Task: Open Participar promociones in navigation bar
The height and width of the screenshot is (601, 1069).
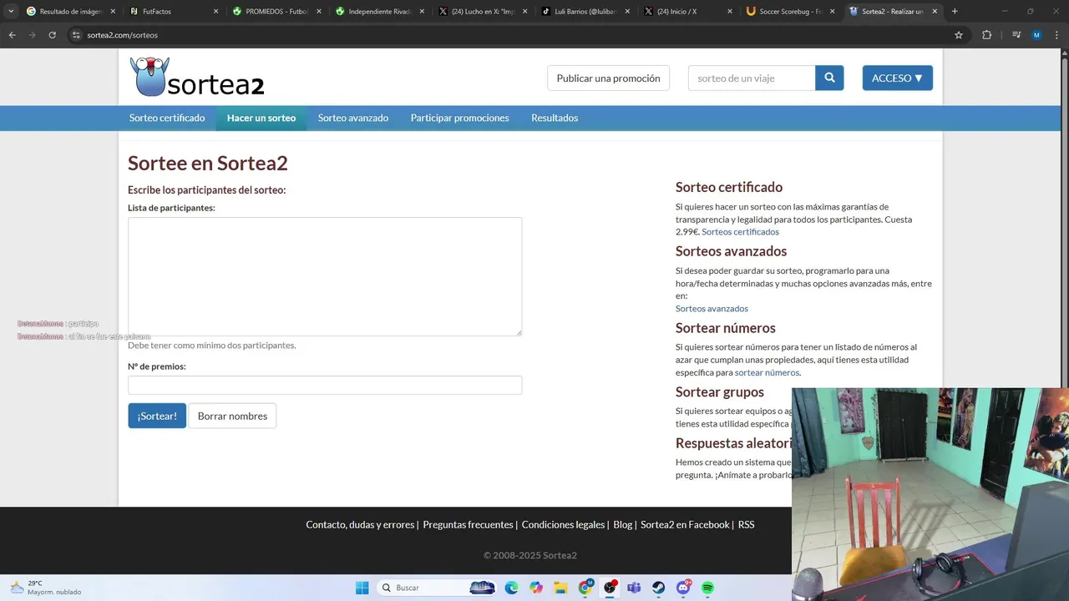Action: click(x=459, y=118)
